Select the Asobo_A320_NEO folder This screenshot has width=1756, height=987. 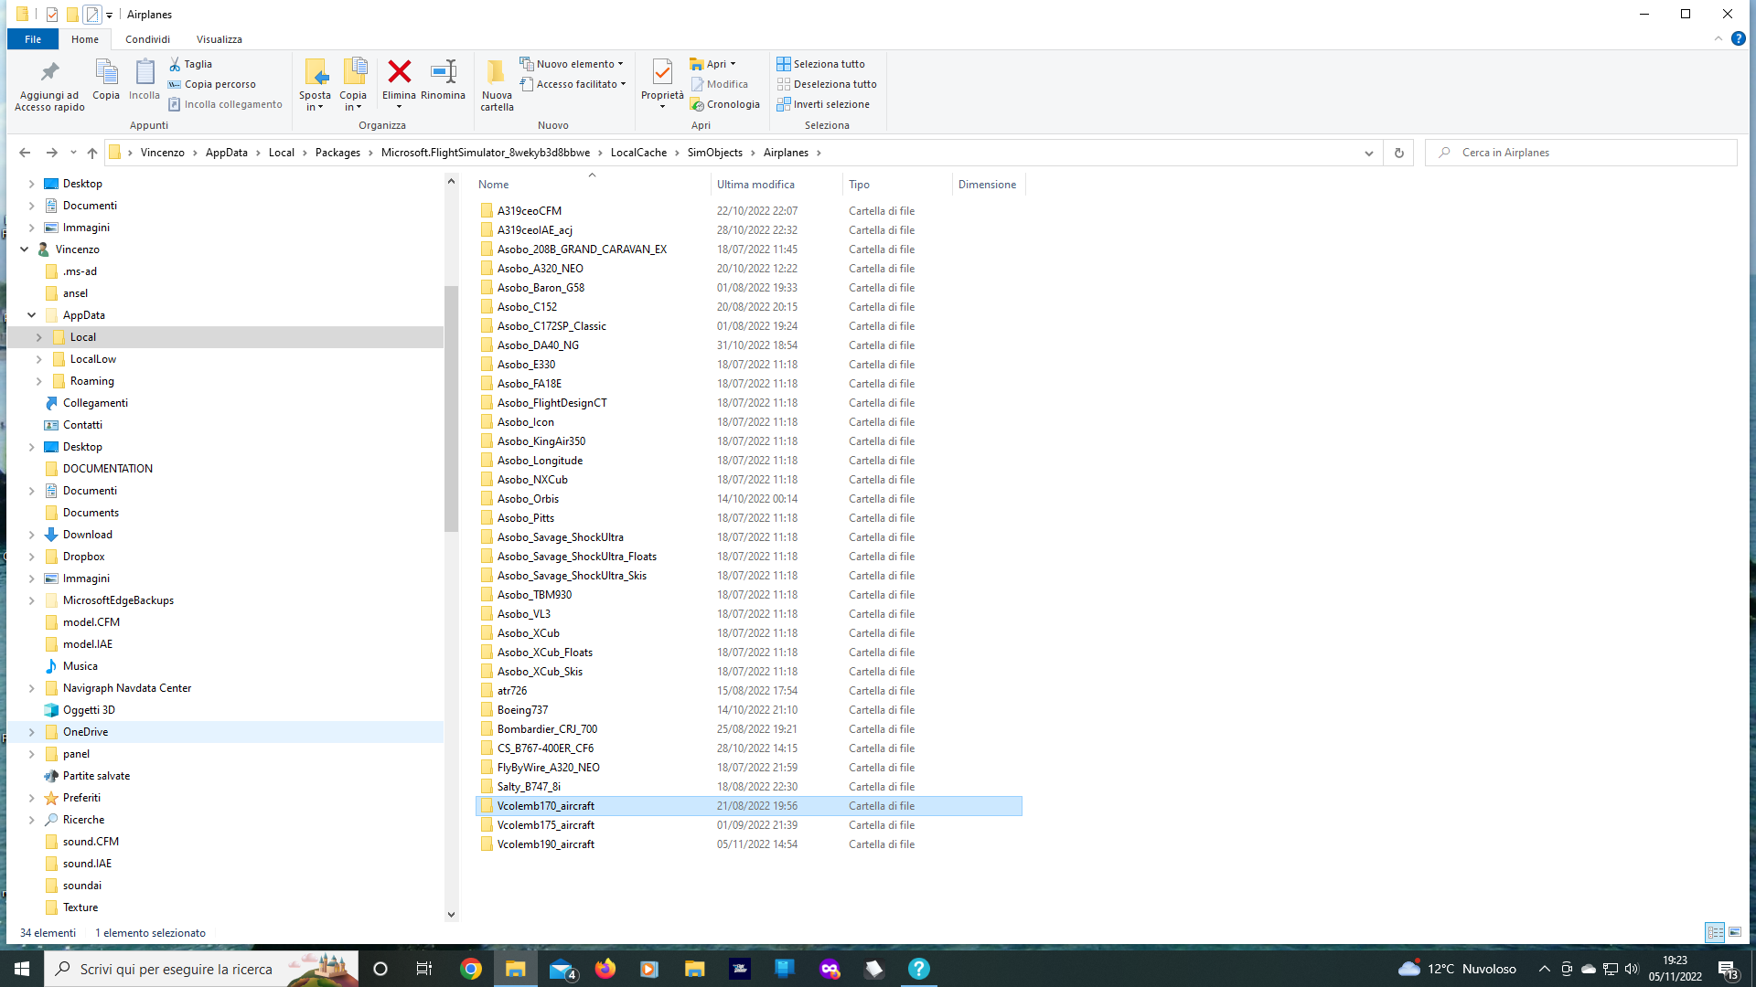click(541, 269)
